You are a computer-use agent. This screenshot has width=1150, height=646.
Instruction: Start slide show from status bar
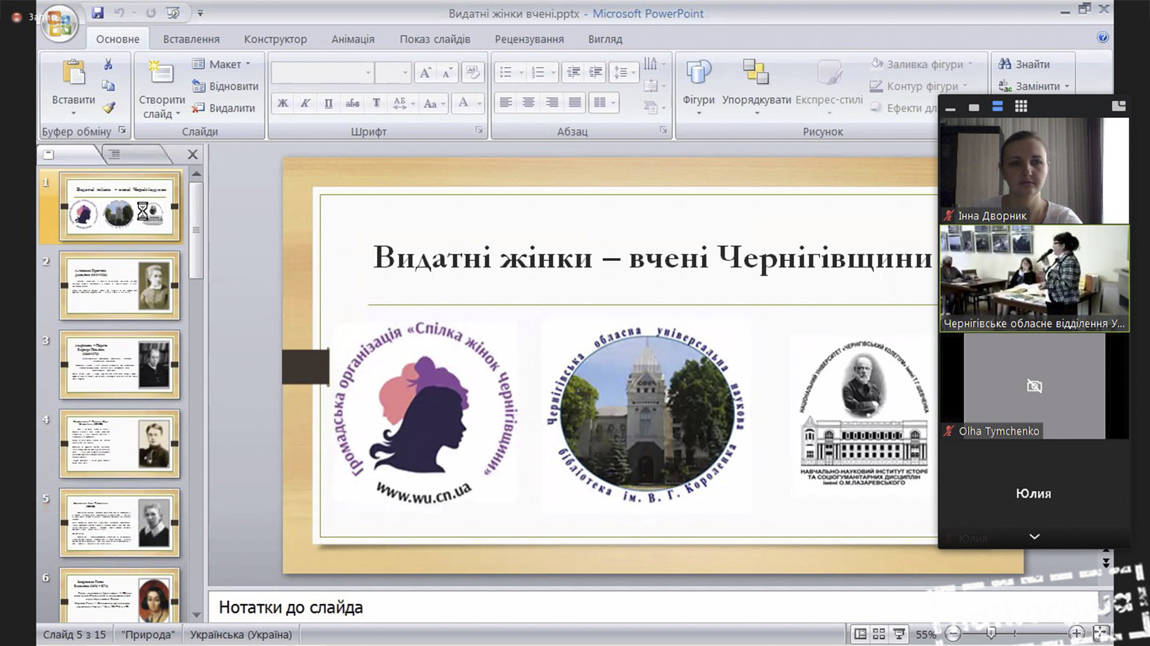pos(899,634)
